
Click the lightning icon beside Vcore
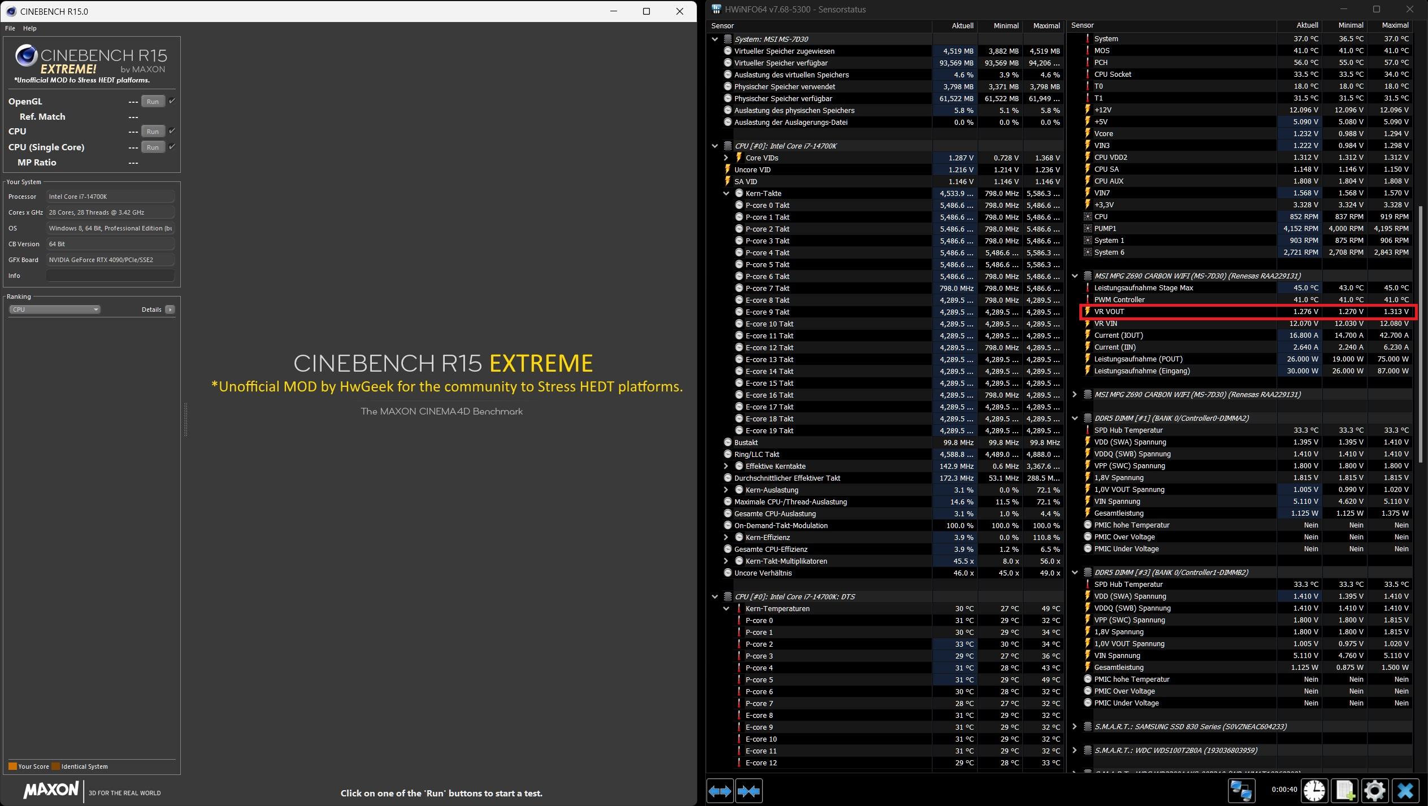pos(1087,134)
